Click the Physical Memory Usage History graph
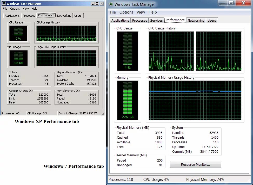The image size is (253, 185). 195,100
